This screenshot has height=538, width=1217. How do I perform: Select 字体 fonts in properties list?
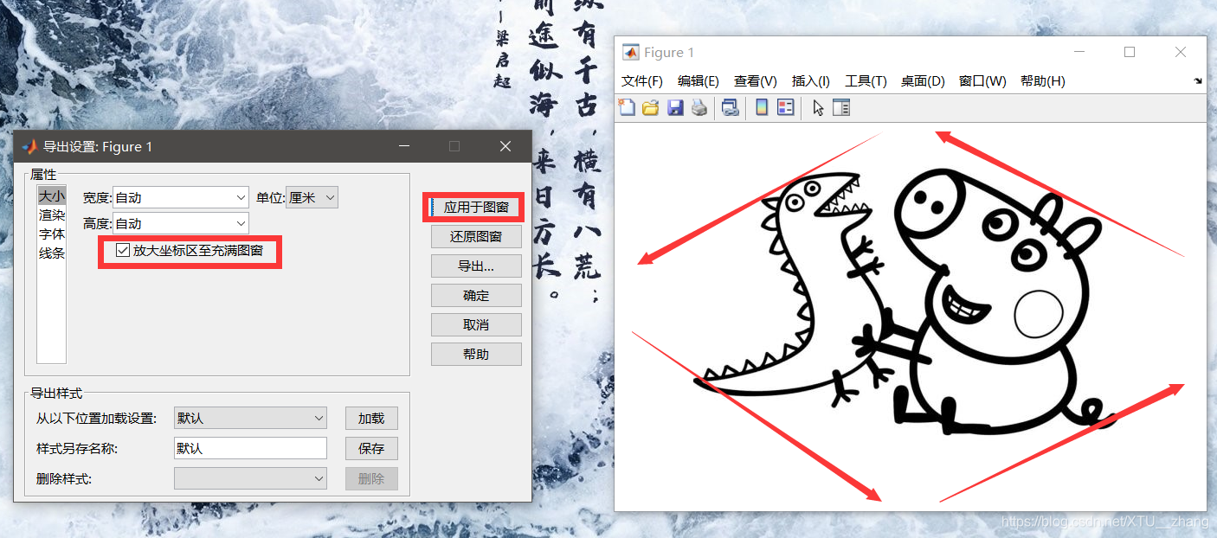click(x=52, y=234)
